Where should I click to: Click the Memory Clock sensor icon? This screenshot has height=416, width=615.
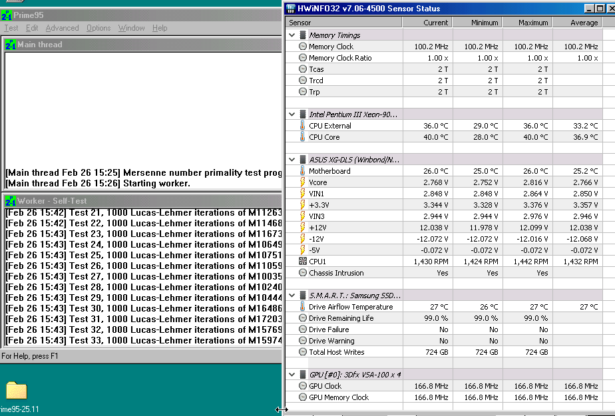click(302, 47)
